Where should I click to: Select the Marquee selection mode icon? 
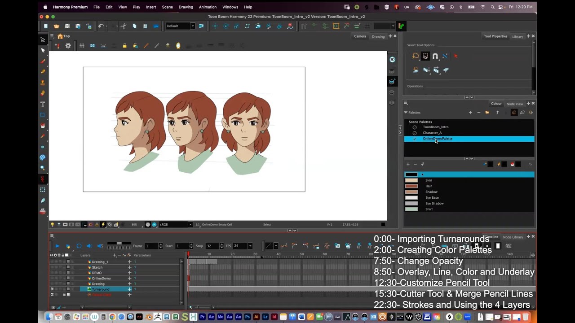coord(425,56)
